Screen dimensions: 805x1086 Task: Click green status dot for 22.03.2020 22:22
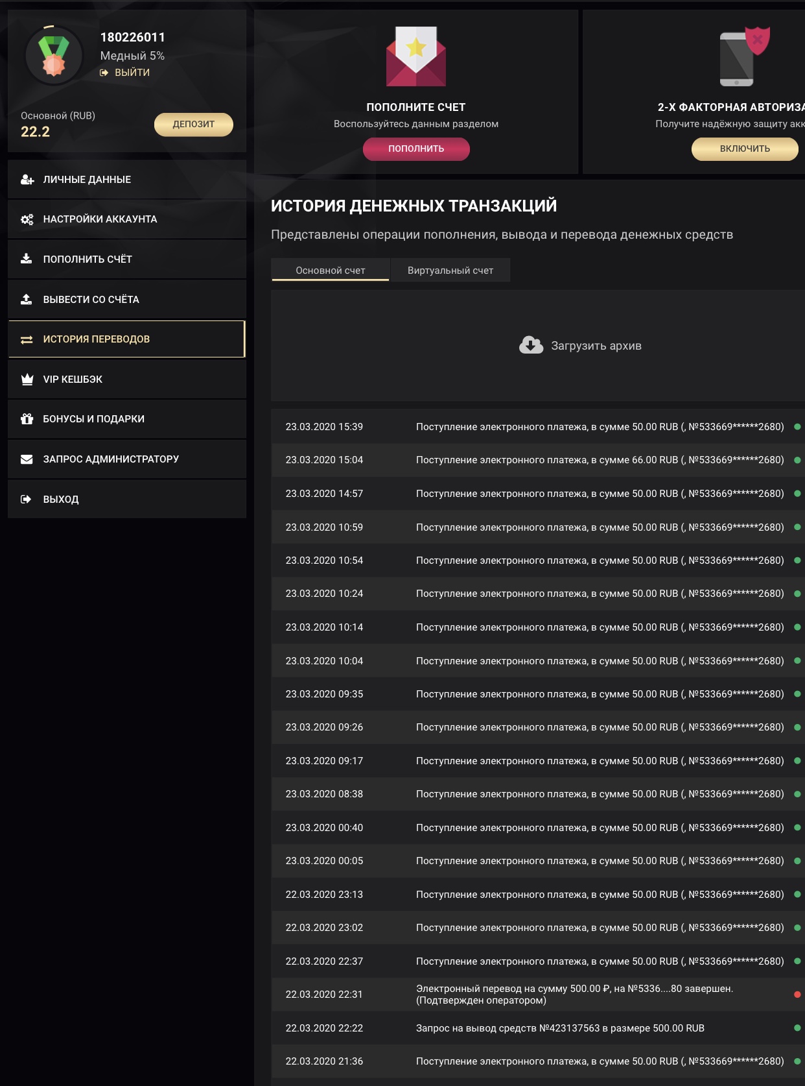click(797, 1028)
